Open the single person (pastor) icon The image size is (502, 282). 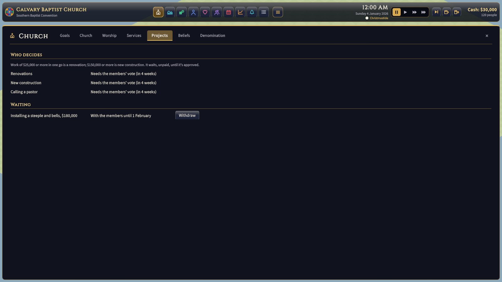click(193, 12)
